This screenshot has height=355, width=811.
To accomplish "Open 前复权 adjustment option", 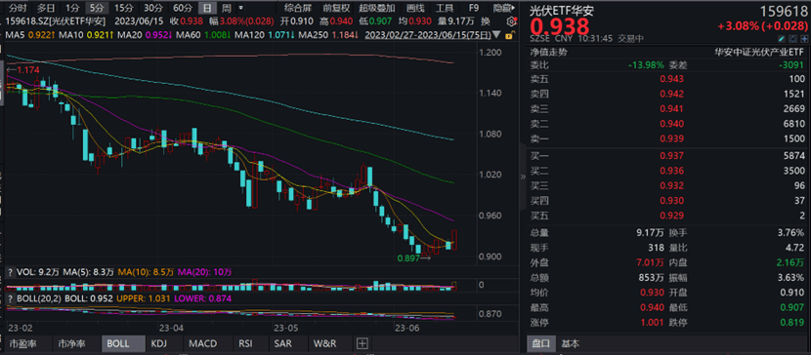I will (336, 8).
